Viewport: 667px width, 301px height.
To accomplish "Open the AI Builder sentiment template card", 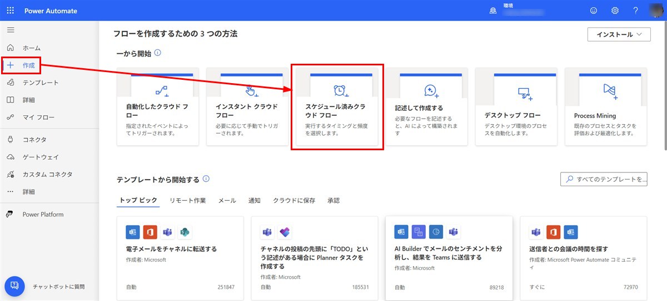I will [449, 258].
